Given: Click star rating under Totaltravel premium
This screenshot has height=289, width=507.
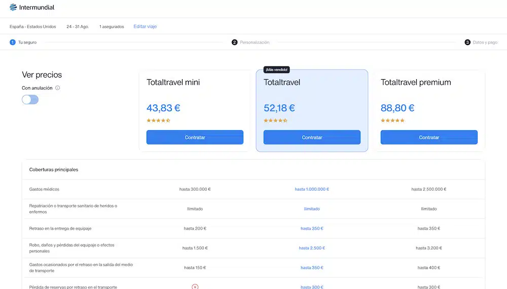Looking at the screenshot, I should coord(392,121).
